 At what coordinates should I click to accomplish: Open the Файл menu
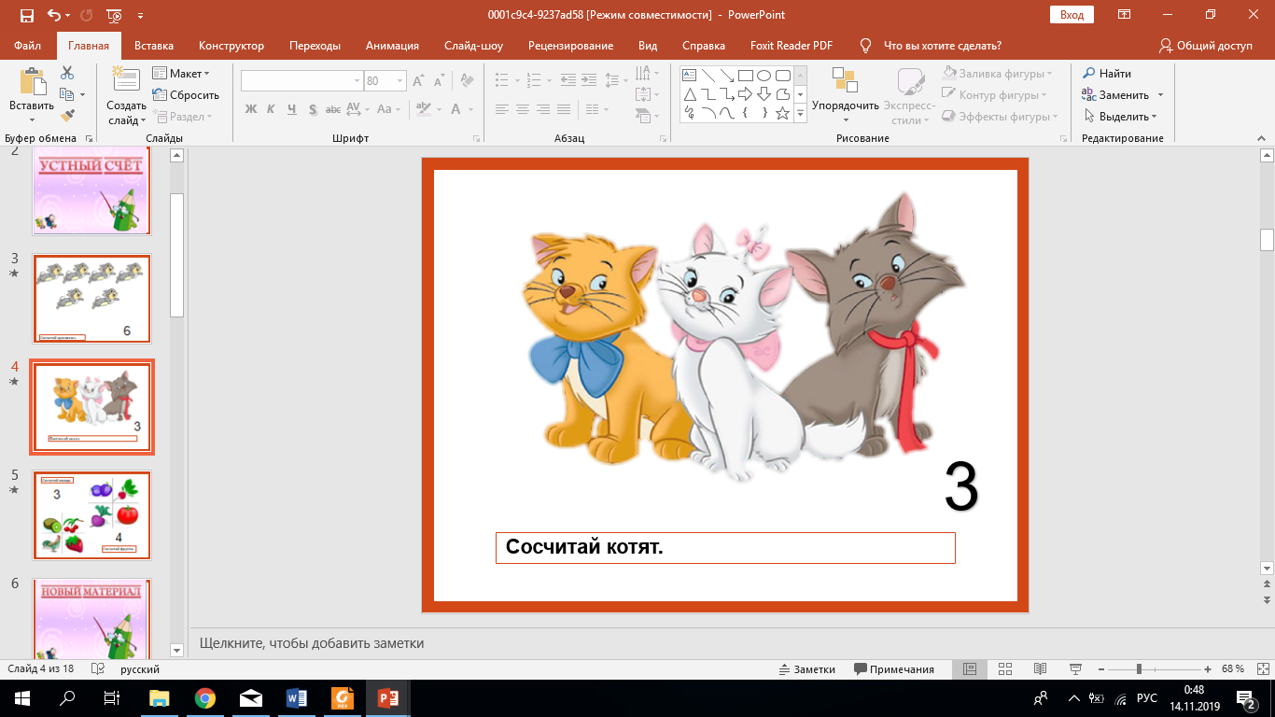[x=28, y=46]
